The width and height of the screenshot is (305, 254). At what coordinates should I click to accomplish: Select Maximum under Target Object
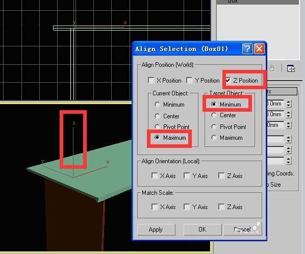[x=214, y=138]
